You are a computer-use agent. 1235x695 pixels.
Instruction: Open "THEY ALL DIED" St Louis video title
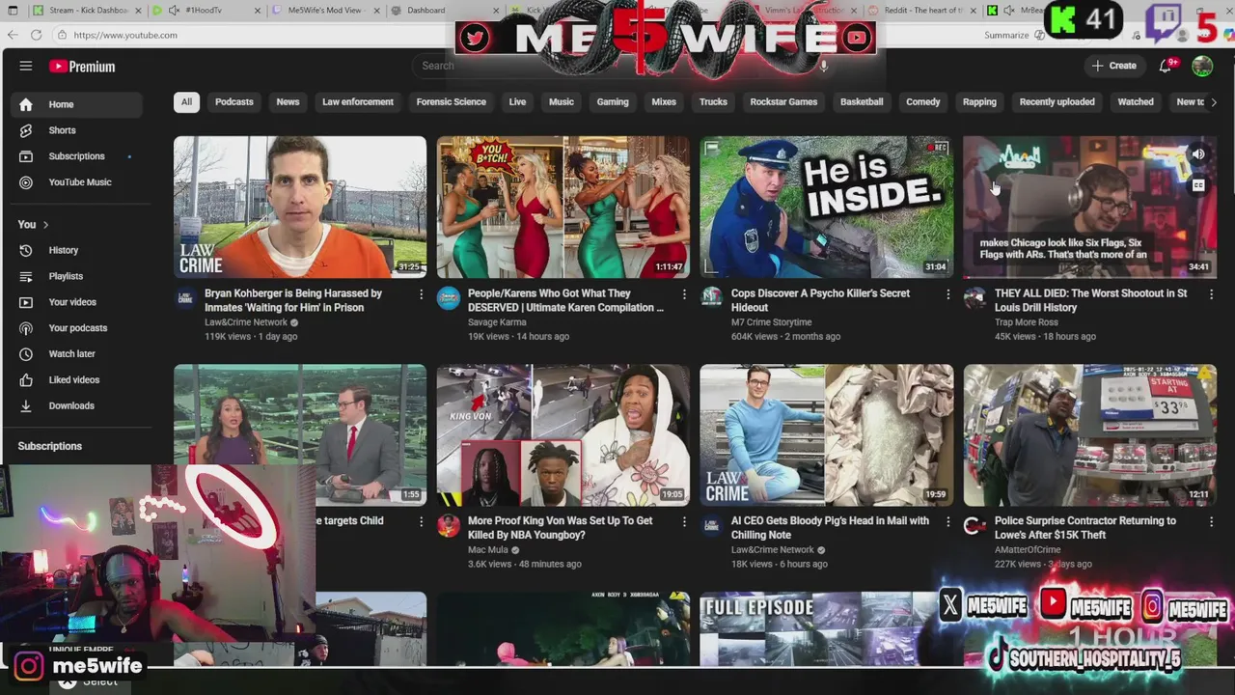tap(1090, 300)
